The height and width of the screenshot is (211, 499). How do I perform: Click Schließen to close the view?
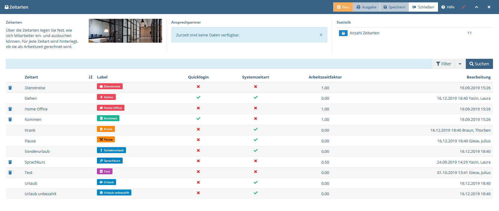point(423,7)
